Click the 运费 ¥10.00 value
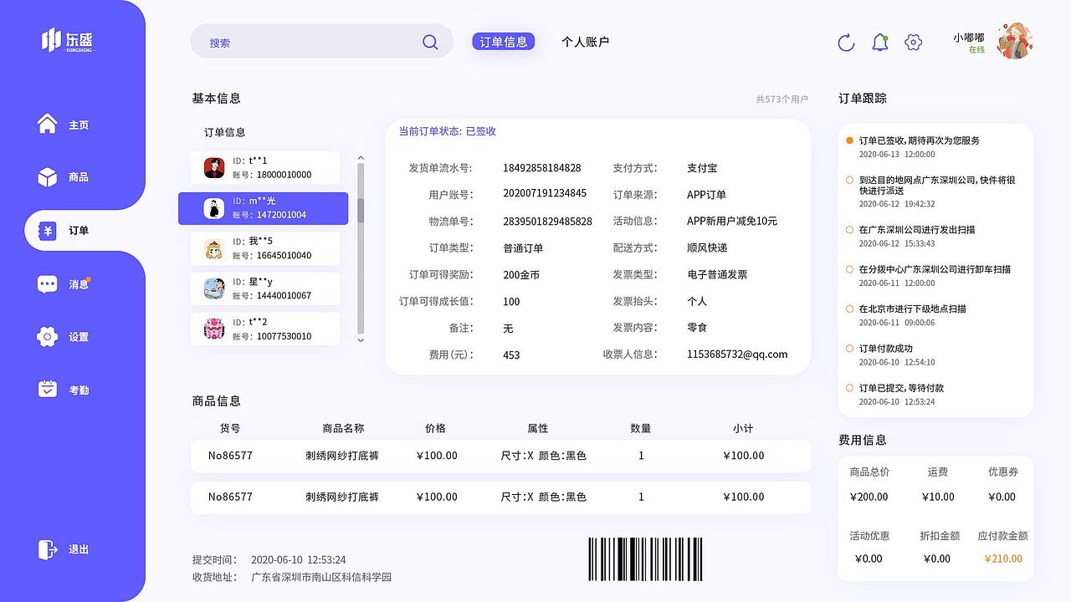1071x602 pixels. pos(938,497)
